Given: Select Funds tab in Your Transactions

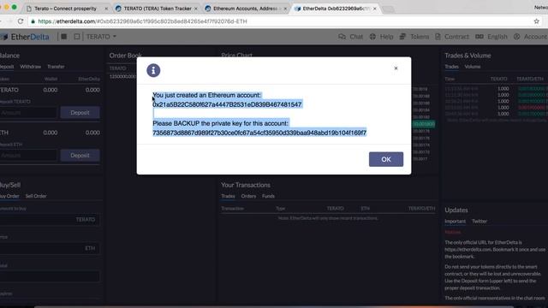Looking at the screenshot, I should [x=268, y=196].
